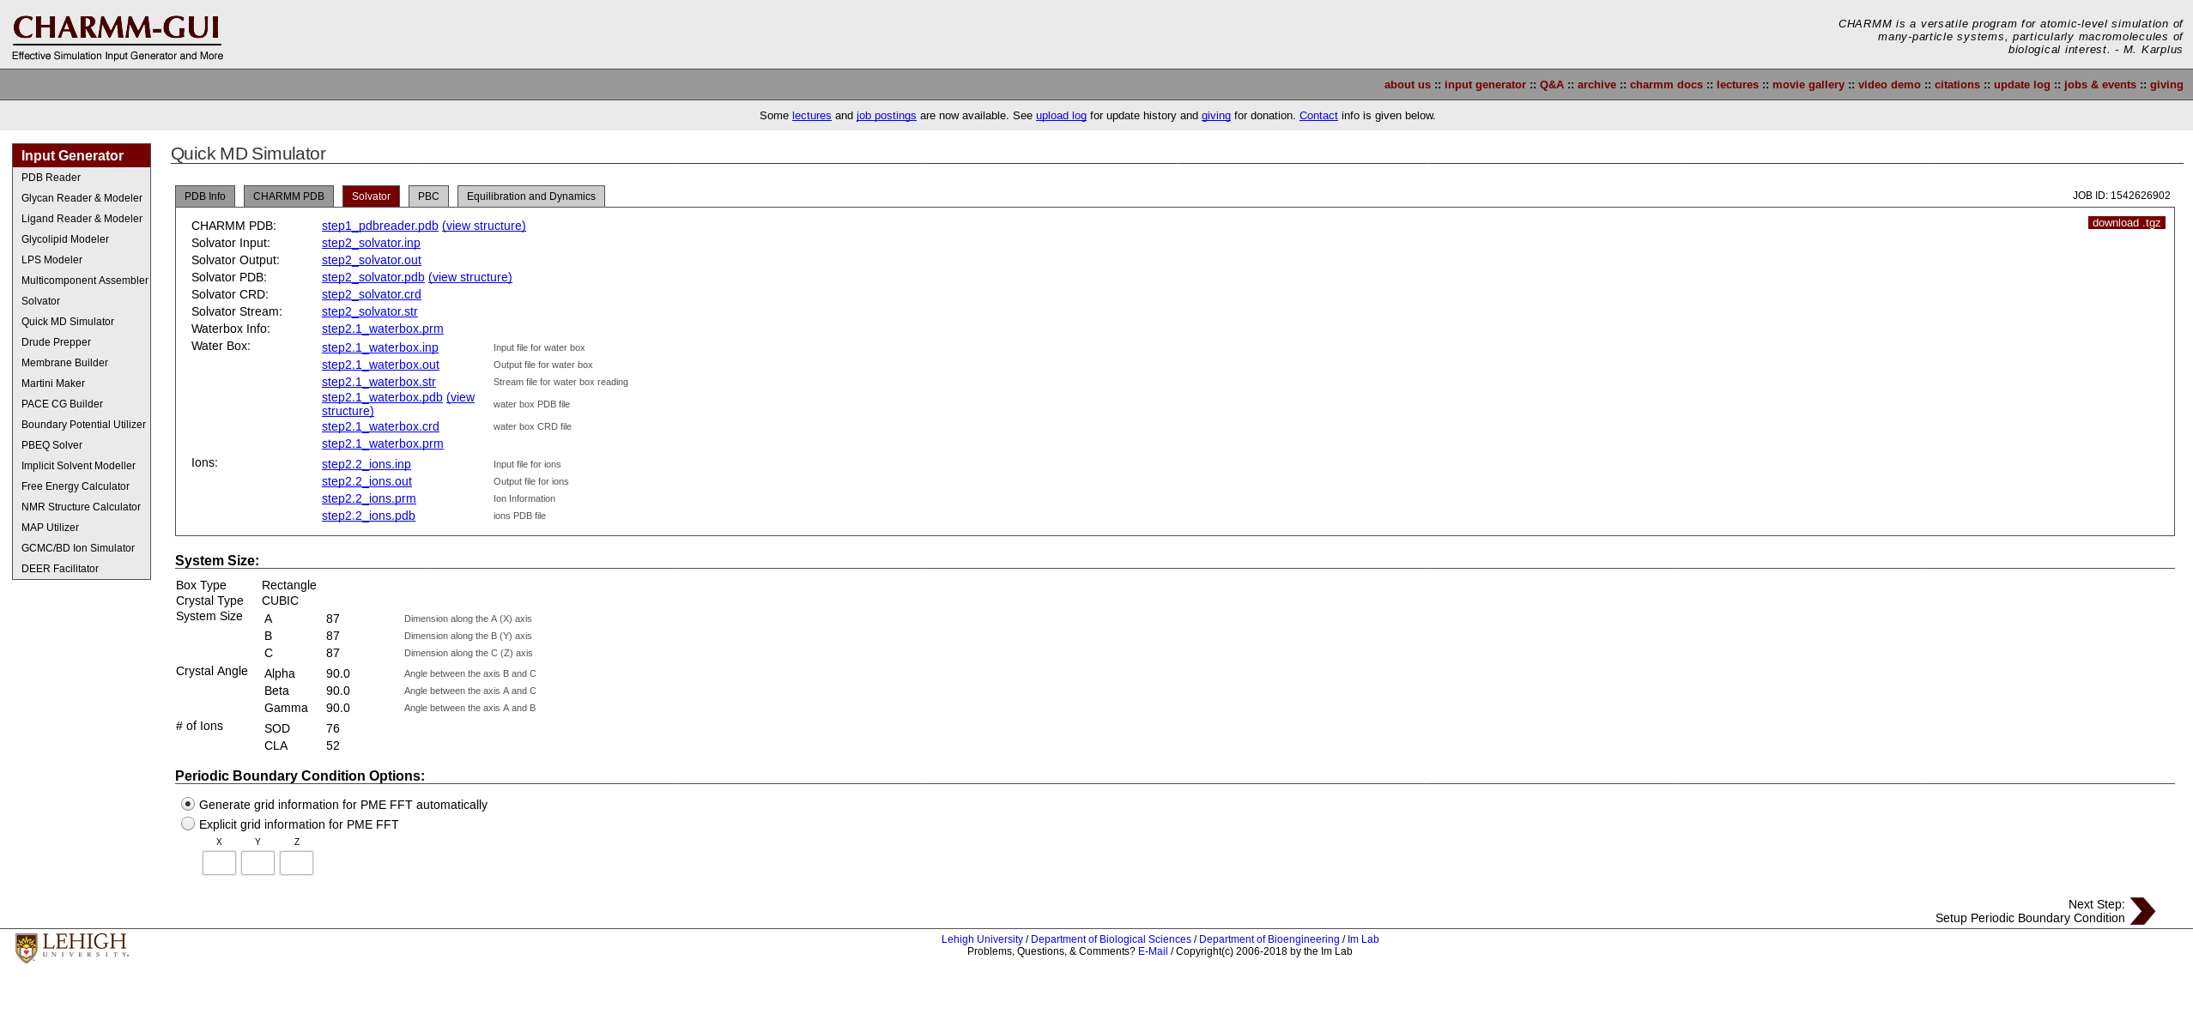Screen dimensions: 2193x1020
Task: Click the CHARMM-GUI logo
Action: 118,38
